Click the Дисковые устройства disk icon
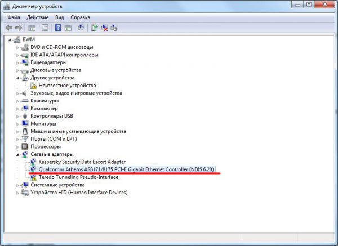Screen dimensions: 338x246 pyautogui.click(x=25, y=70)
